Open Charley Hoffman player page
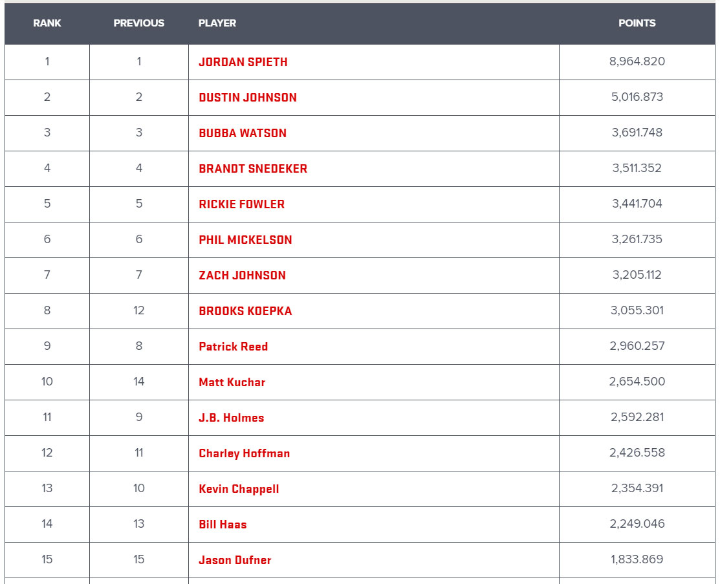The height and width of the screenshot is (584, 720). click(245, 453)
